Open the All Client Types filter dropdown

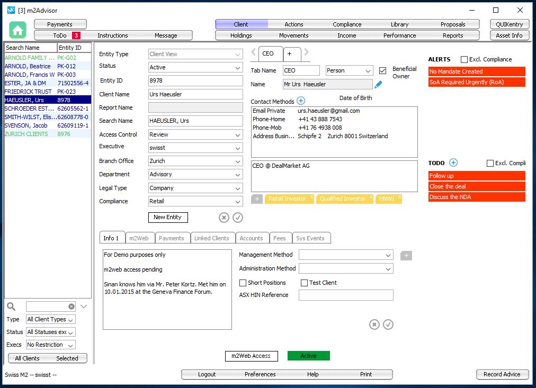(x=51, y=319)
